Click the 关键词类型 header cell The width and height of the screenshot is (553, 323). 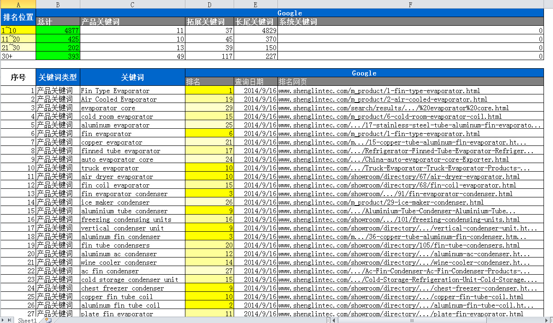pyautogui.click(x=58, y=77)
